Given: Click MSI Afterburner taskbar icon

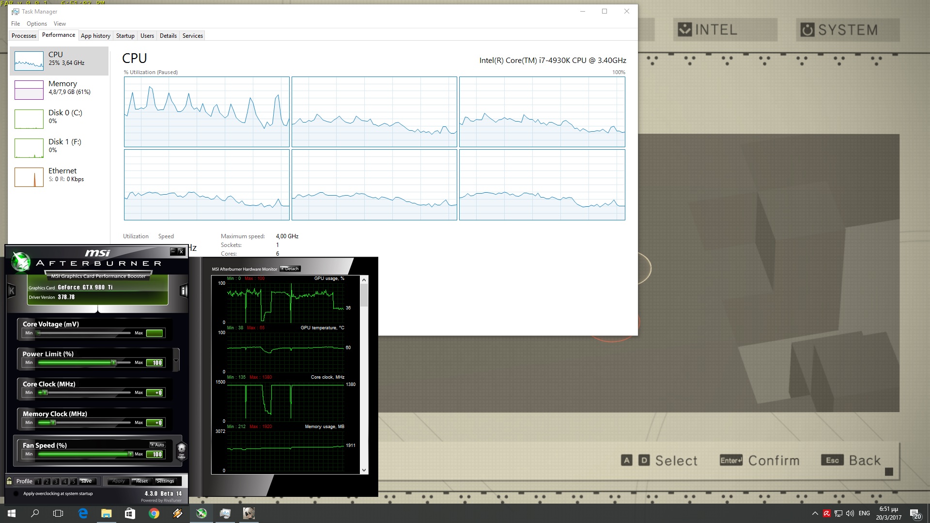Looking at the screenshot, I should tap(201, 513).
